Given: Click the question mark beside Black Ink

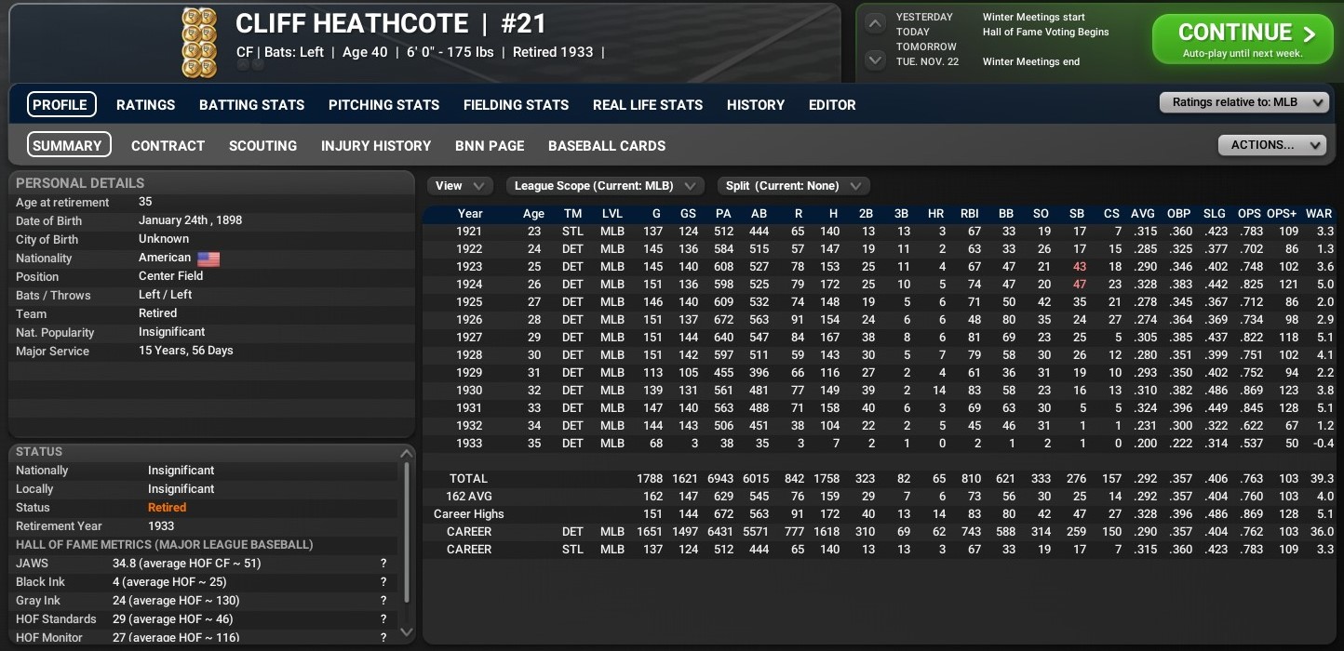Looking at the screenshot, I should [x=383, y=582].
